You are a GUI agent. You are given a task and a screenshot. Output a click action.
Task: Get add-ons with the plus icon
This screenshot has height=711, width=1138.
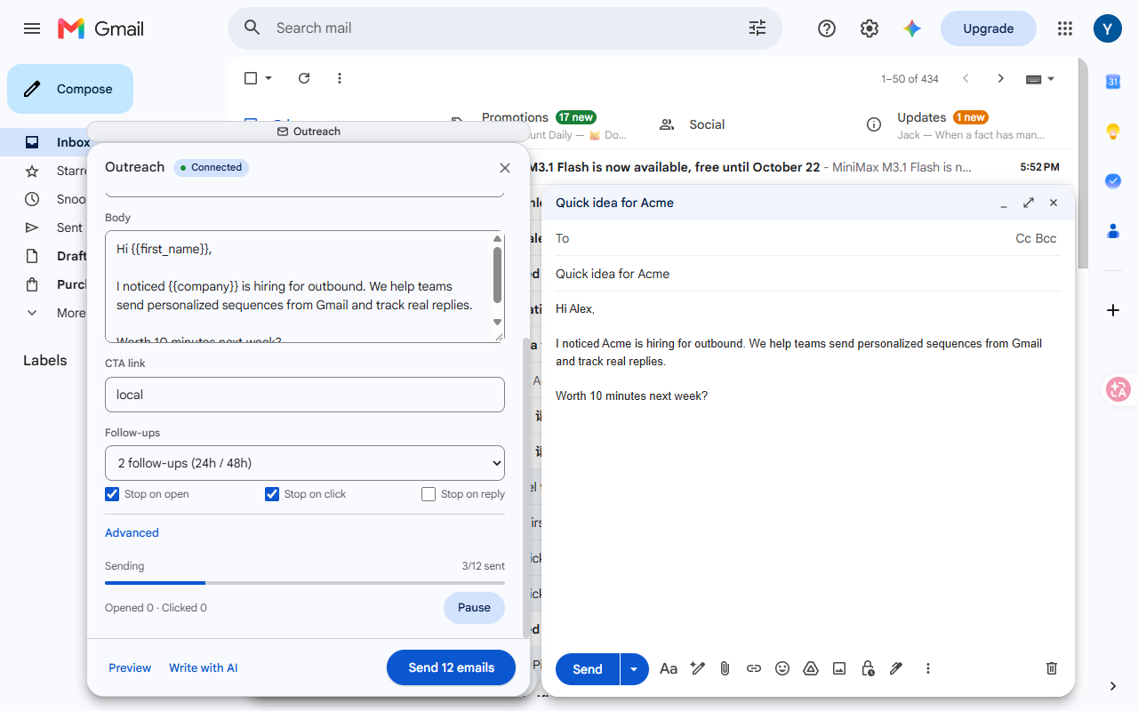[x=1113, y=310]
